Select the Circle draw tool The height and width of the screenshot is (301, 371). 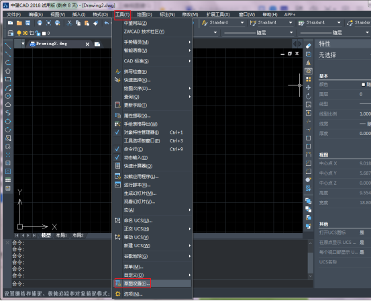(x=8, y=96)
